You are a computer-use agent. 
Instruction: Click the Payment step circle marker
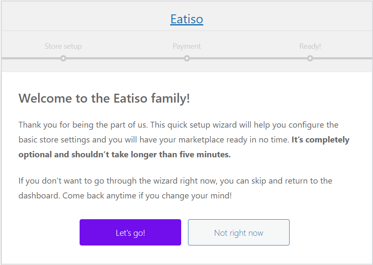click(x=187, y=59)
